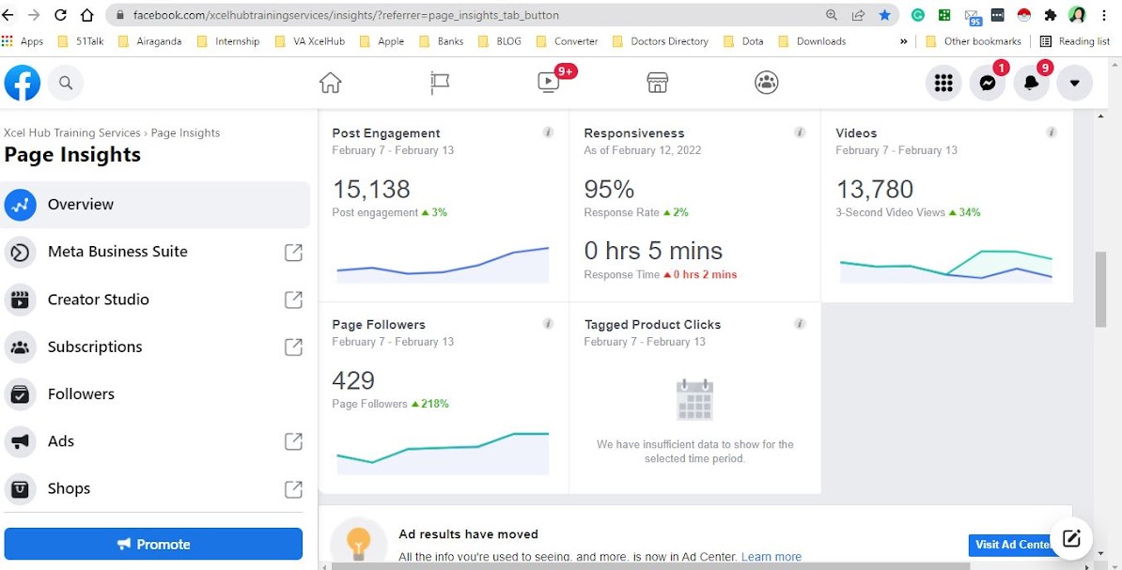1122x570 pixels.
Task: Click the browser home icon
Action: click(86, 15)
